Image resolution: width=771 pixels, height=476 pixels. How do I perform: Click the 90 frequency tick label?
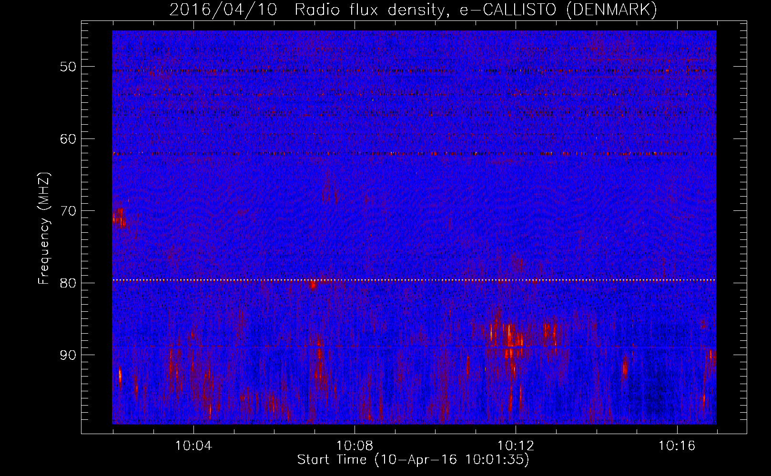pos(68,355)
